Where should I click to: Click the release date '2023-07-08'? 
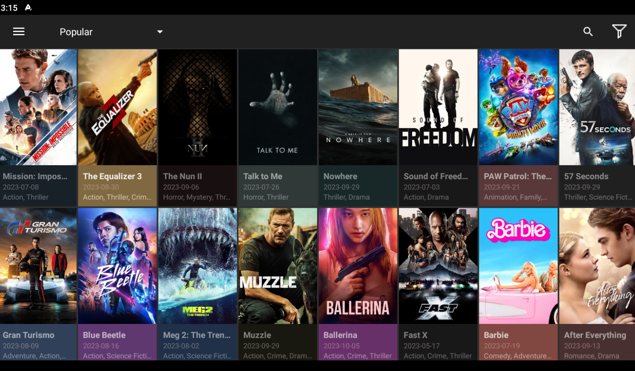[21, 187]
